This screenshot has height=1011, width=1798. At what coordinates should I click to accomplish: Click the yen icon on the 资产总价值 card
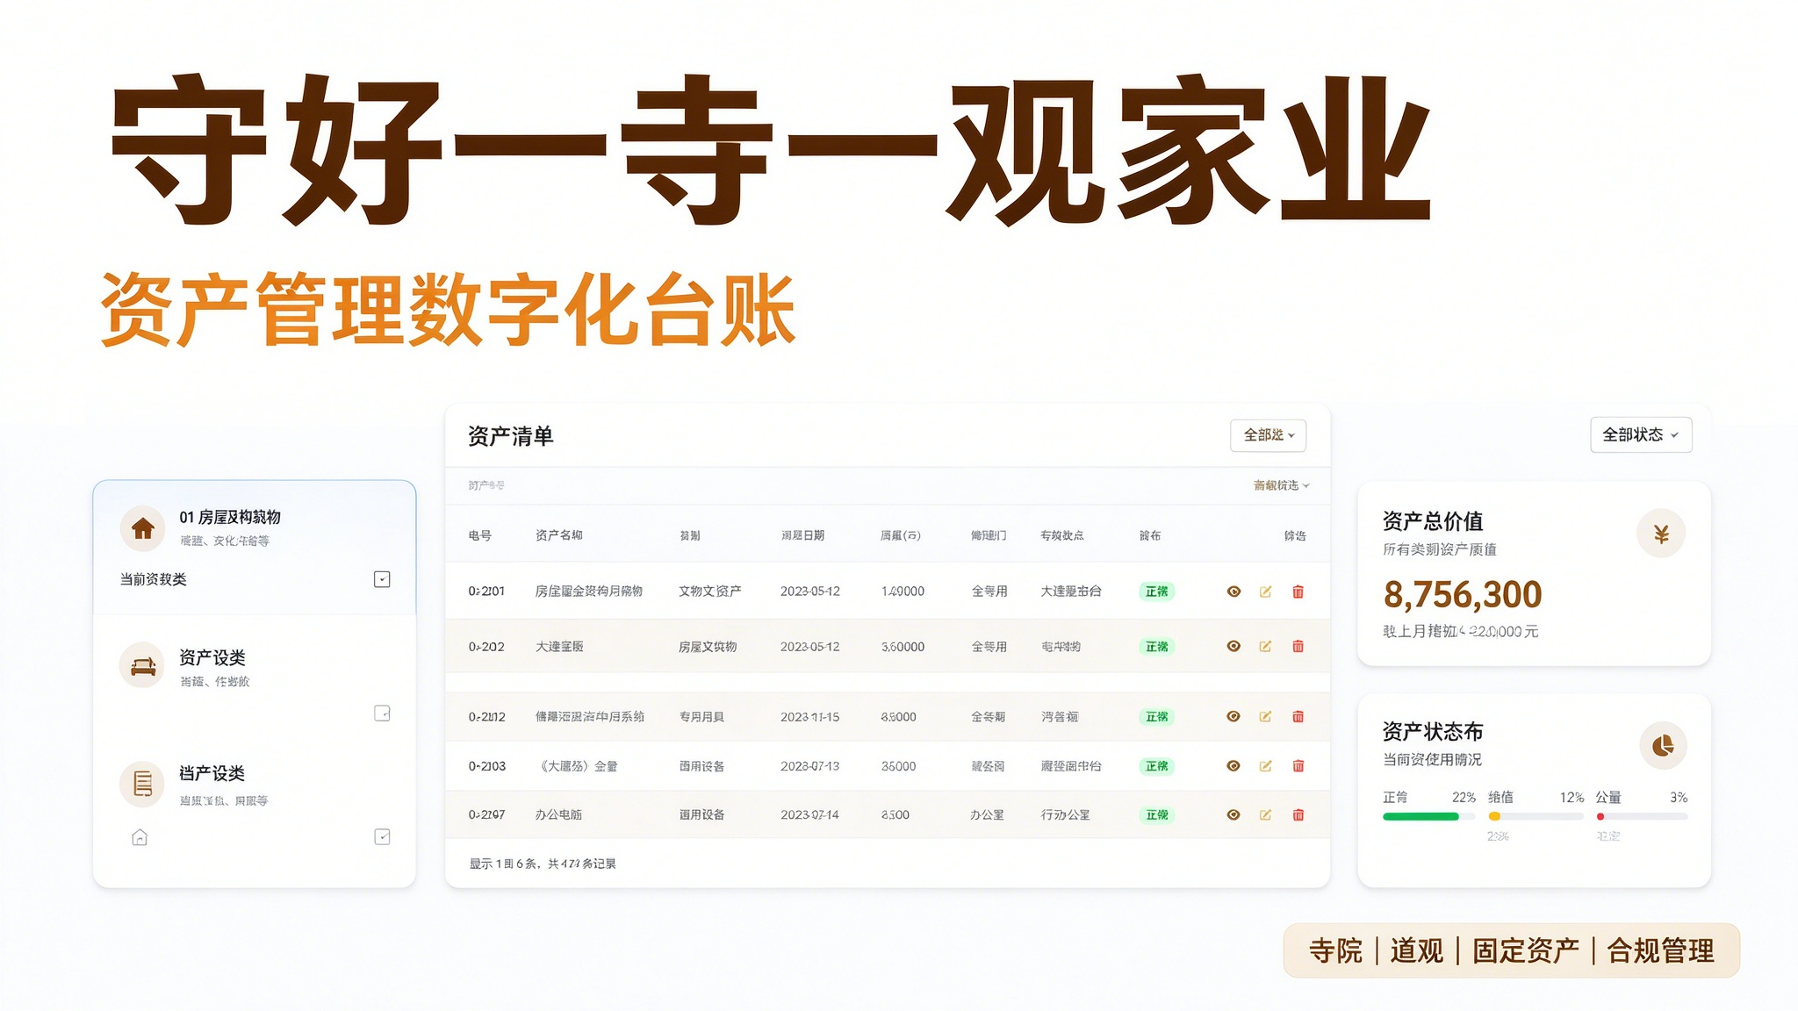click(1661, 534)
